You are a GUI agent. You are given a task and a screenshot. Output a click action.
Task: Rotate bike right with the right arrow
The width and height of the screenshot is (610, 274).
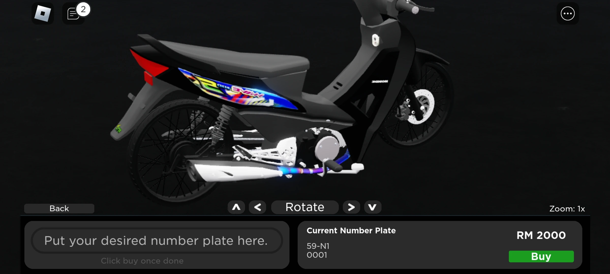click(351, 207)
